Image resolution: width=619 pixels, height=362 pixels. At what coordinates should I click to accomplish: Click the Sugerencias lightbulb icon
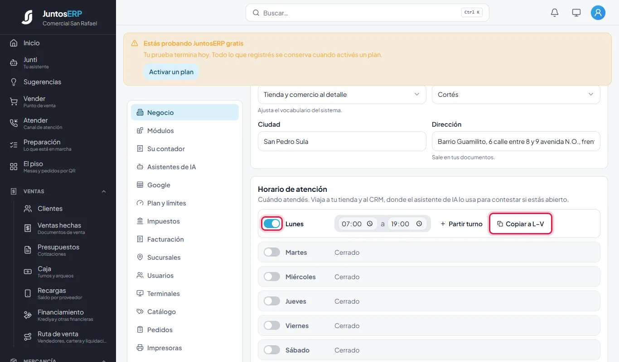[x=14, y=82]
